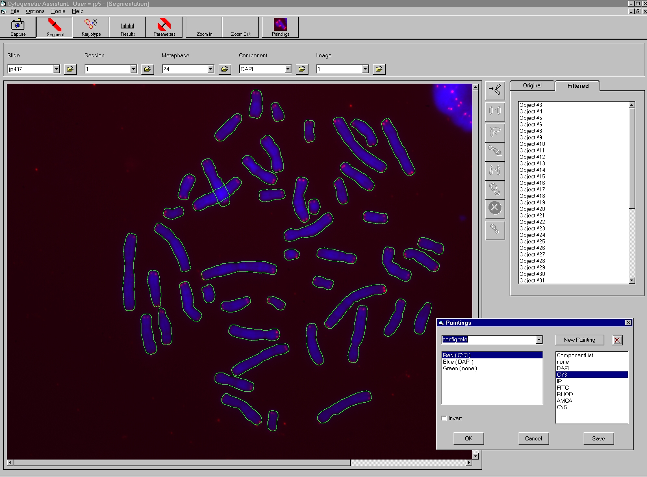Screen dimensions: 647x477
Task: Select IP in the component list
Action: [x=592, y=381]
